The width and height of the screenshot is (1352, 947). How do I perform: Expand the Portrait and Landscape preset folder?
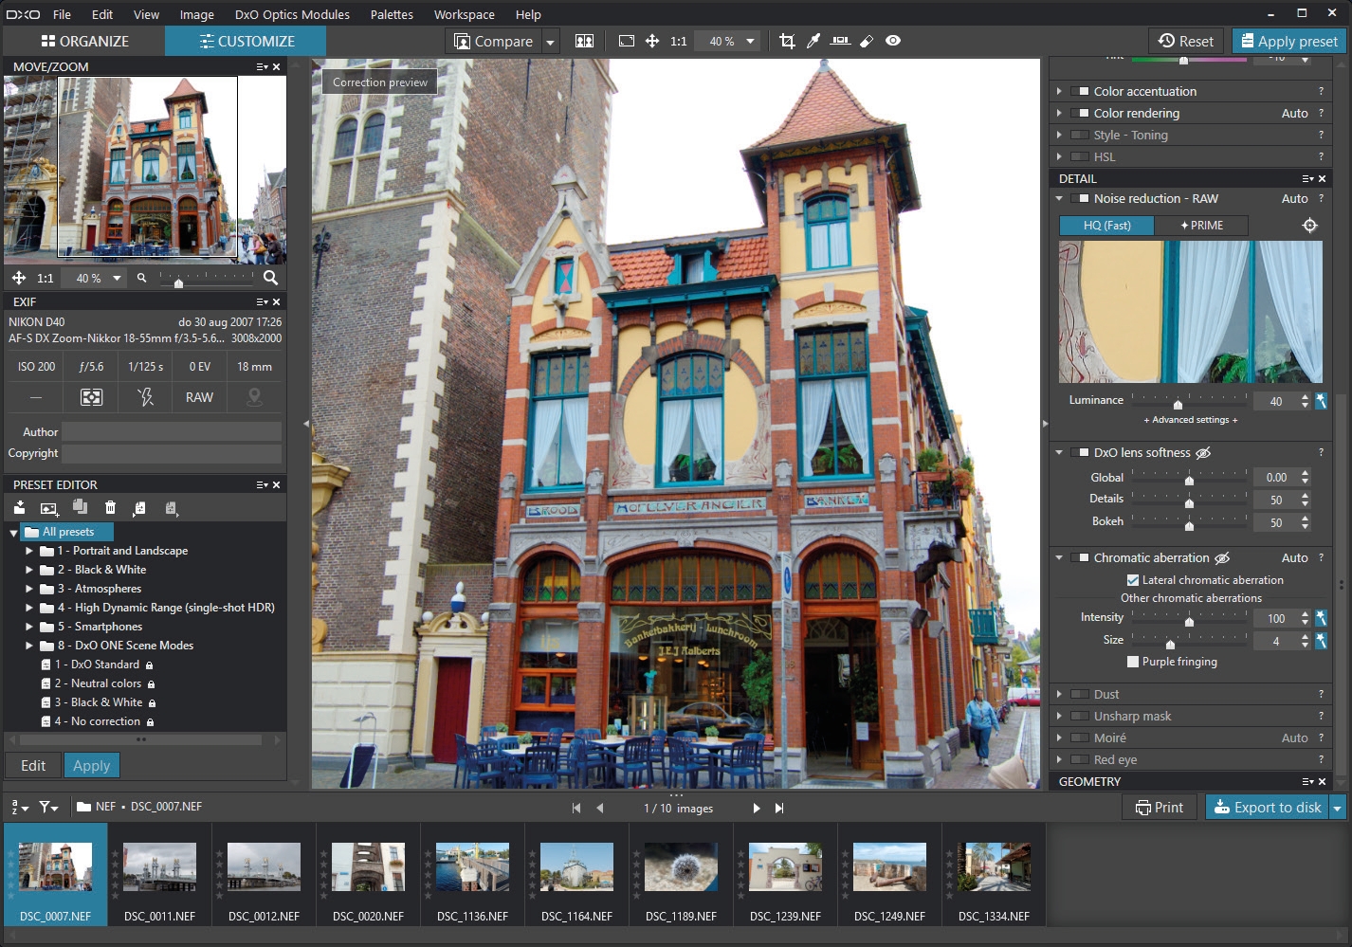29,551
